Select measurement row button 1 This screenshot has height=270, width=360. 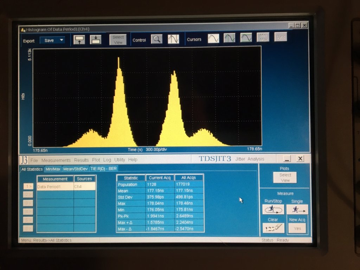28,186
